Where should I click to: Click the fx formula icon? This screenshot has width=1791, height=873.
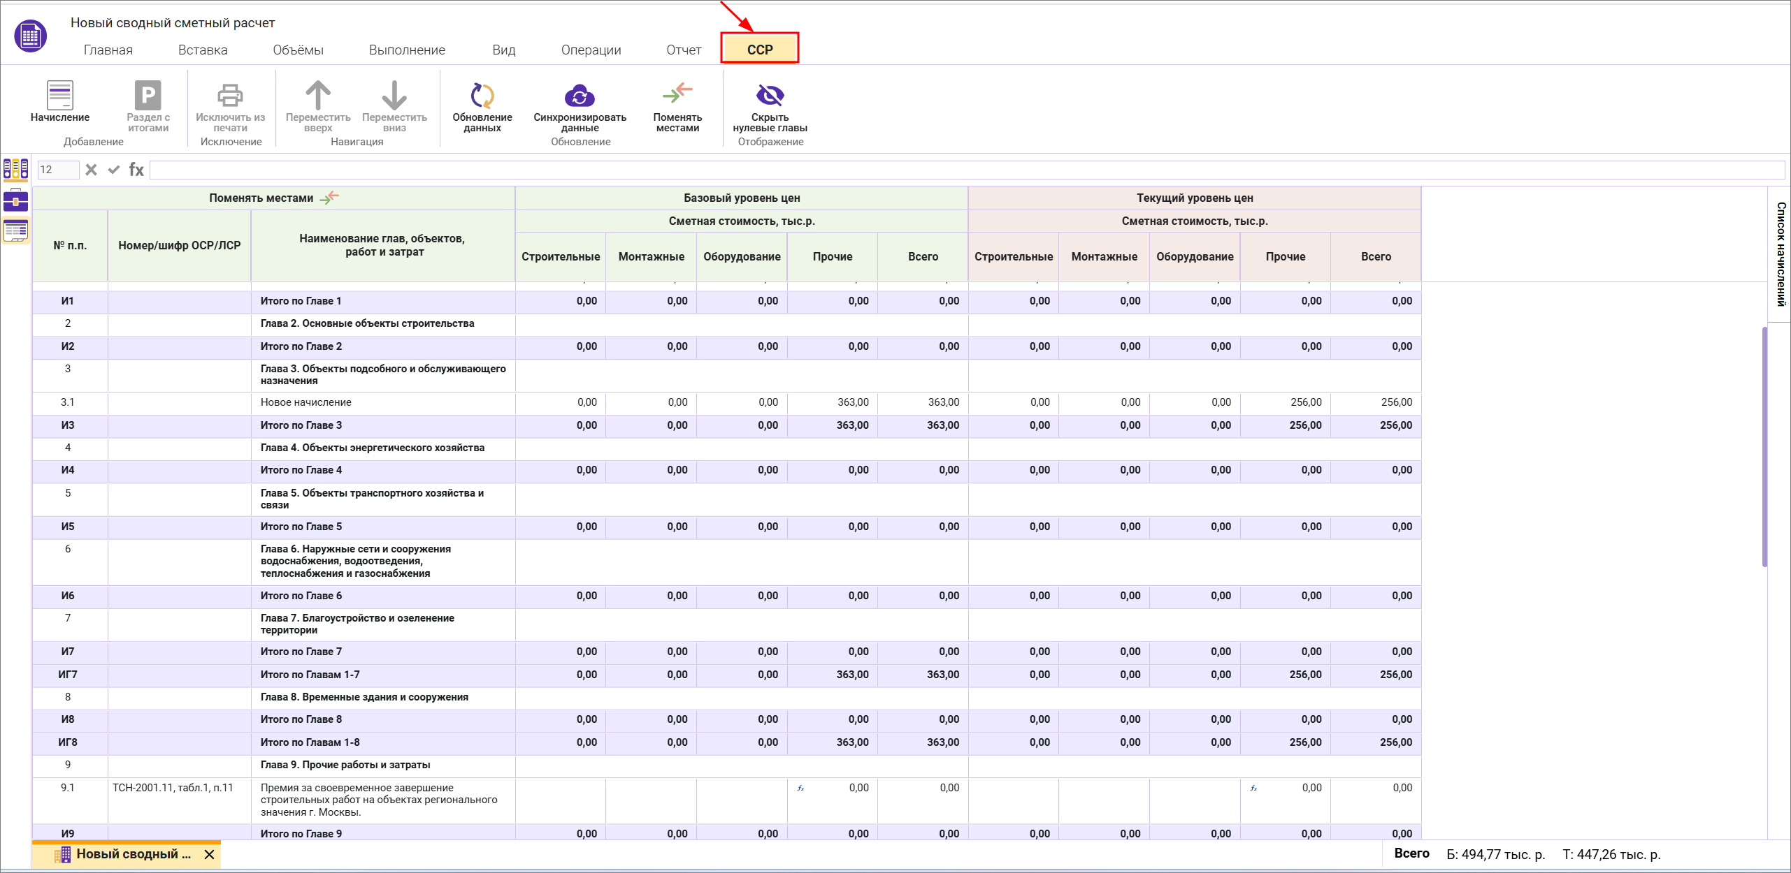coord(136,170)
